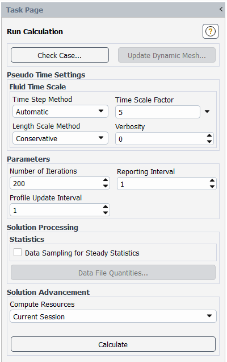The width and height of the screenshot is (227, 362).
Task: Collapse the Task Page panel arrow
Action: pos(221,9)
